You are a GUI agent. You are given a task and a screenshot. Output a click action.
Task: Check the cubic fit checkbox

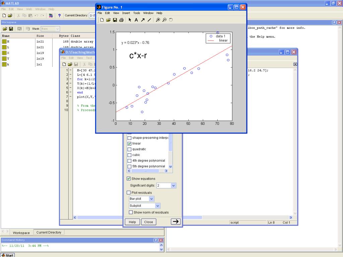(129, 155)
